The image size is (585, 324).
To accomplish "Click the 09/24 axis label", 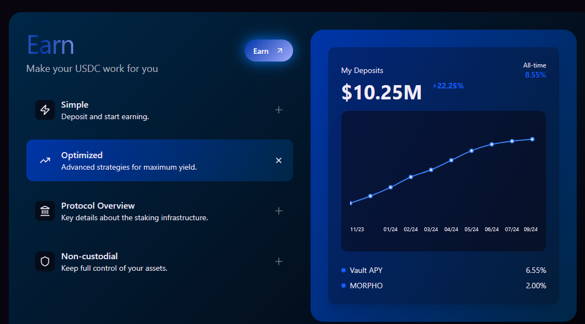I will coord(531,229).
